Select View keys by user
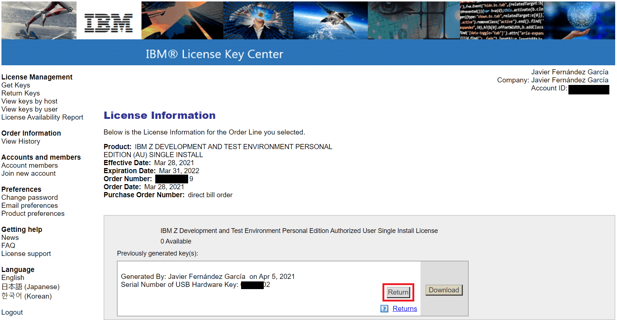 29,109
